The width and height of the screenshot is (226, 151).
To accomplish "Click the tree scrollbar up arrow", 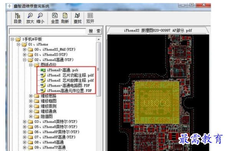I will click(99, 39).
